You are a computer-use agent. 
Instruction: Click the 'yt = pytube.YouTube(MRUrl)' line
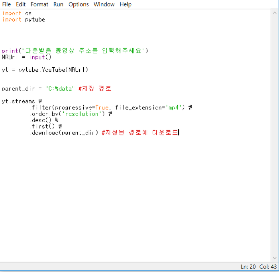(45, 70)
